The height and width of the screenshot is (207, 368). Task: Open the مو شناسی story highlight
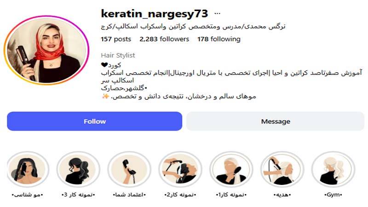pyautogui.click(x=28, y=169)
